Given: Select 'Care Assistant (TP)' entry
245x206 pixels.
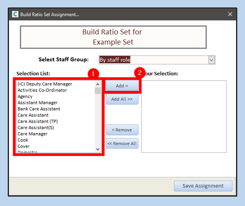Looking at the screenshot, I should [x=37, y=121].
